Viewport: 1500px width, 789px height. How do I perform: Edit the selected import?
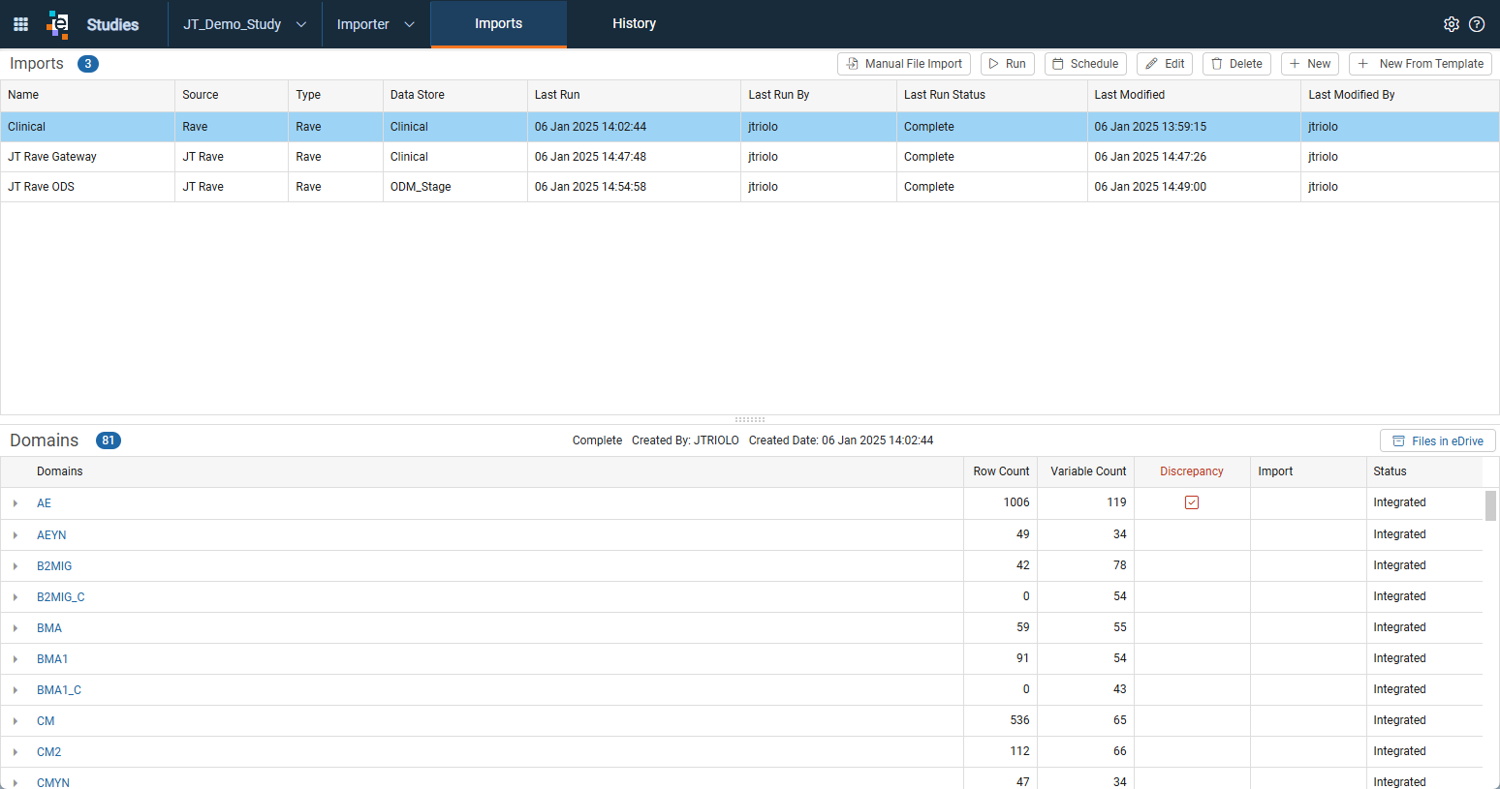(1165, 64)
